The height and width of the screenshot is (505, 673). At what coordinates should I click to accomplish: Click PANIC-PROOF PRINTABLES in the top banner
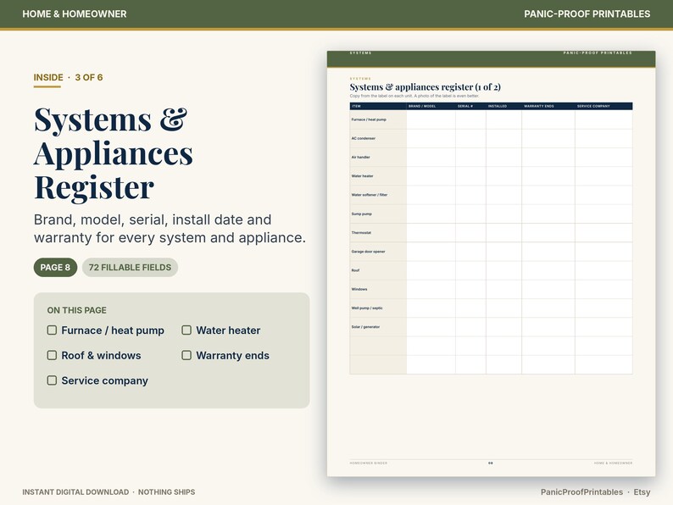pos(587,14)
